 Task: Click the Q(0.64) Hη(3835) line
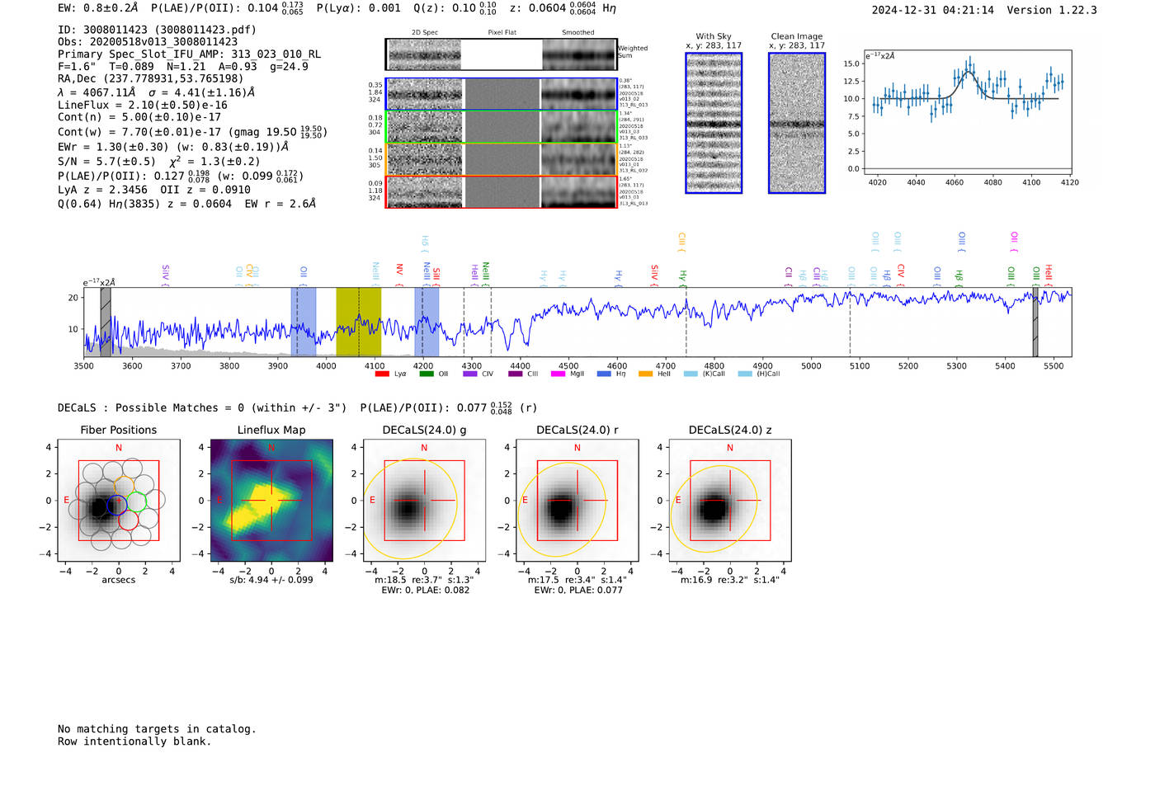(186, 204)
